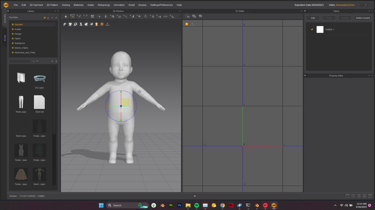Open the 3D Garment menu
375x210 pixels.
tap(36, 5)
